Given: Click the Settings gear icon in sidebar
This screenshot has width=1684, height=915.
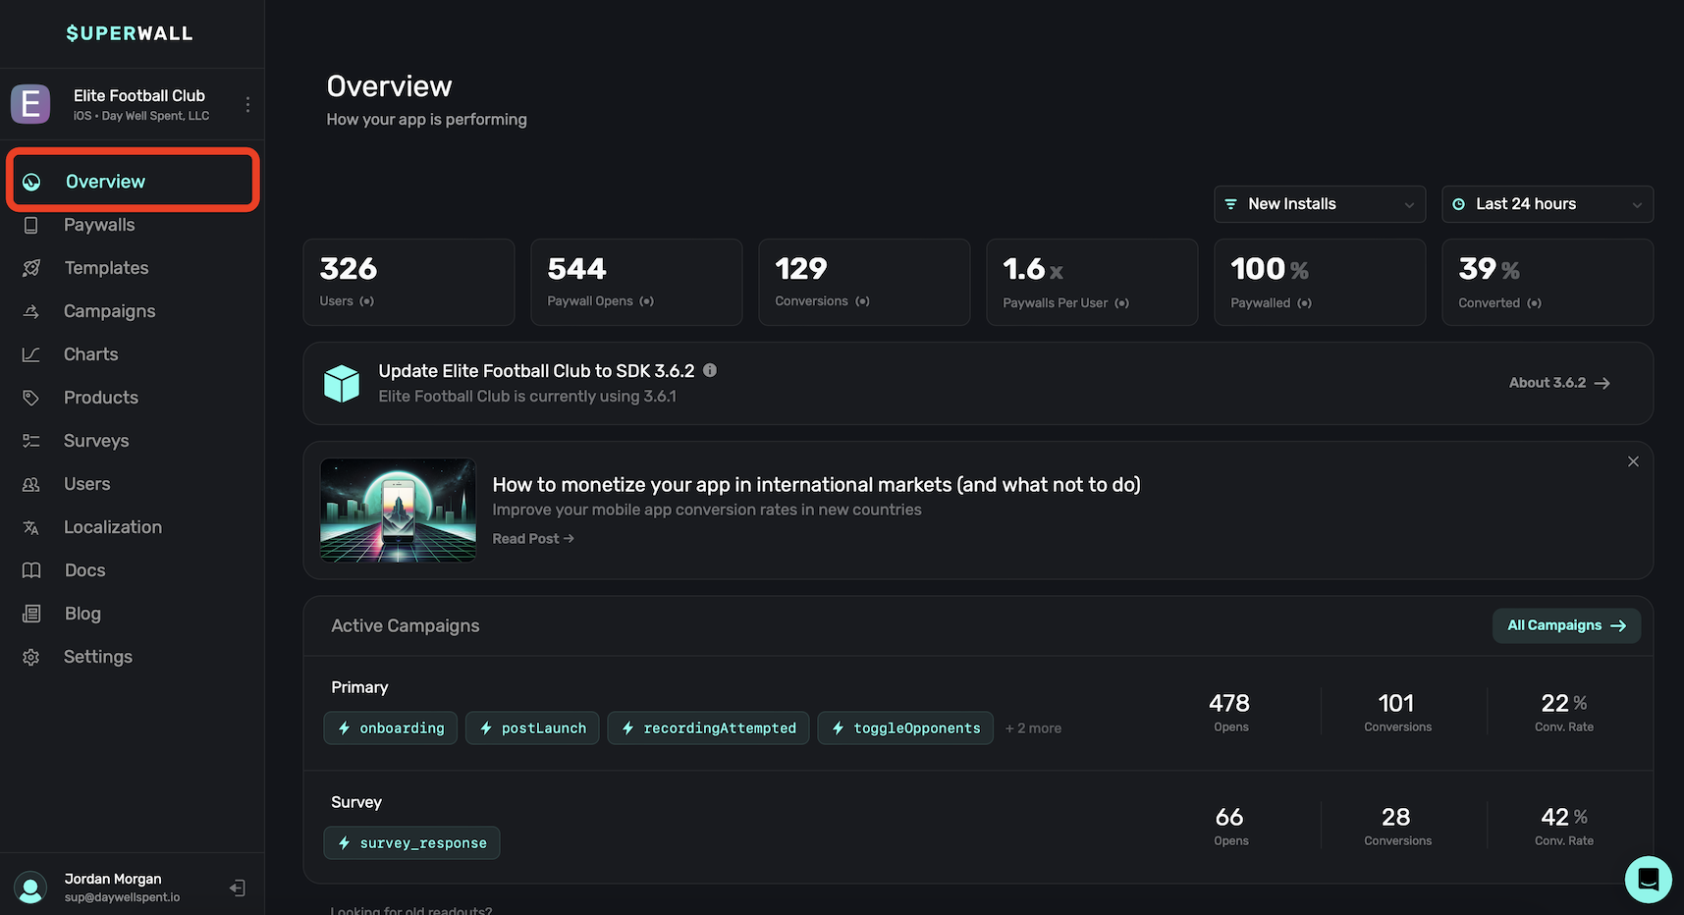Looking at the screenshot, I should click(x=31, y=657).
